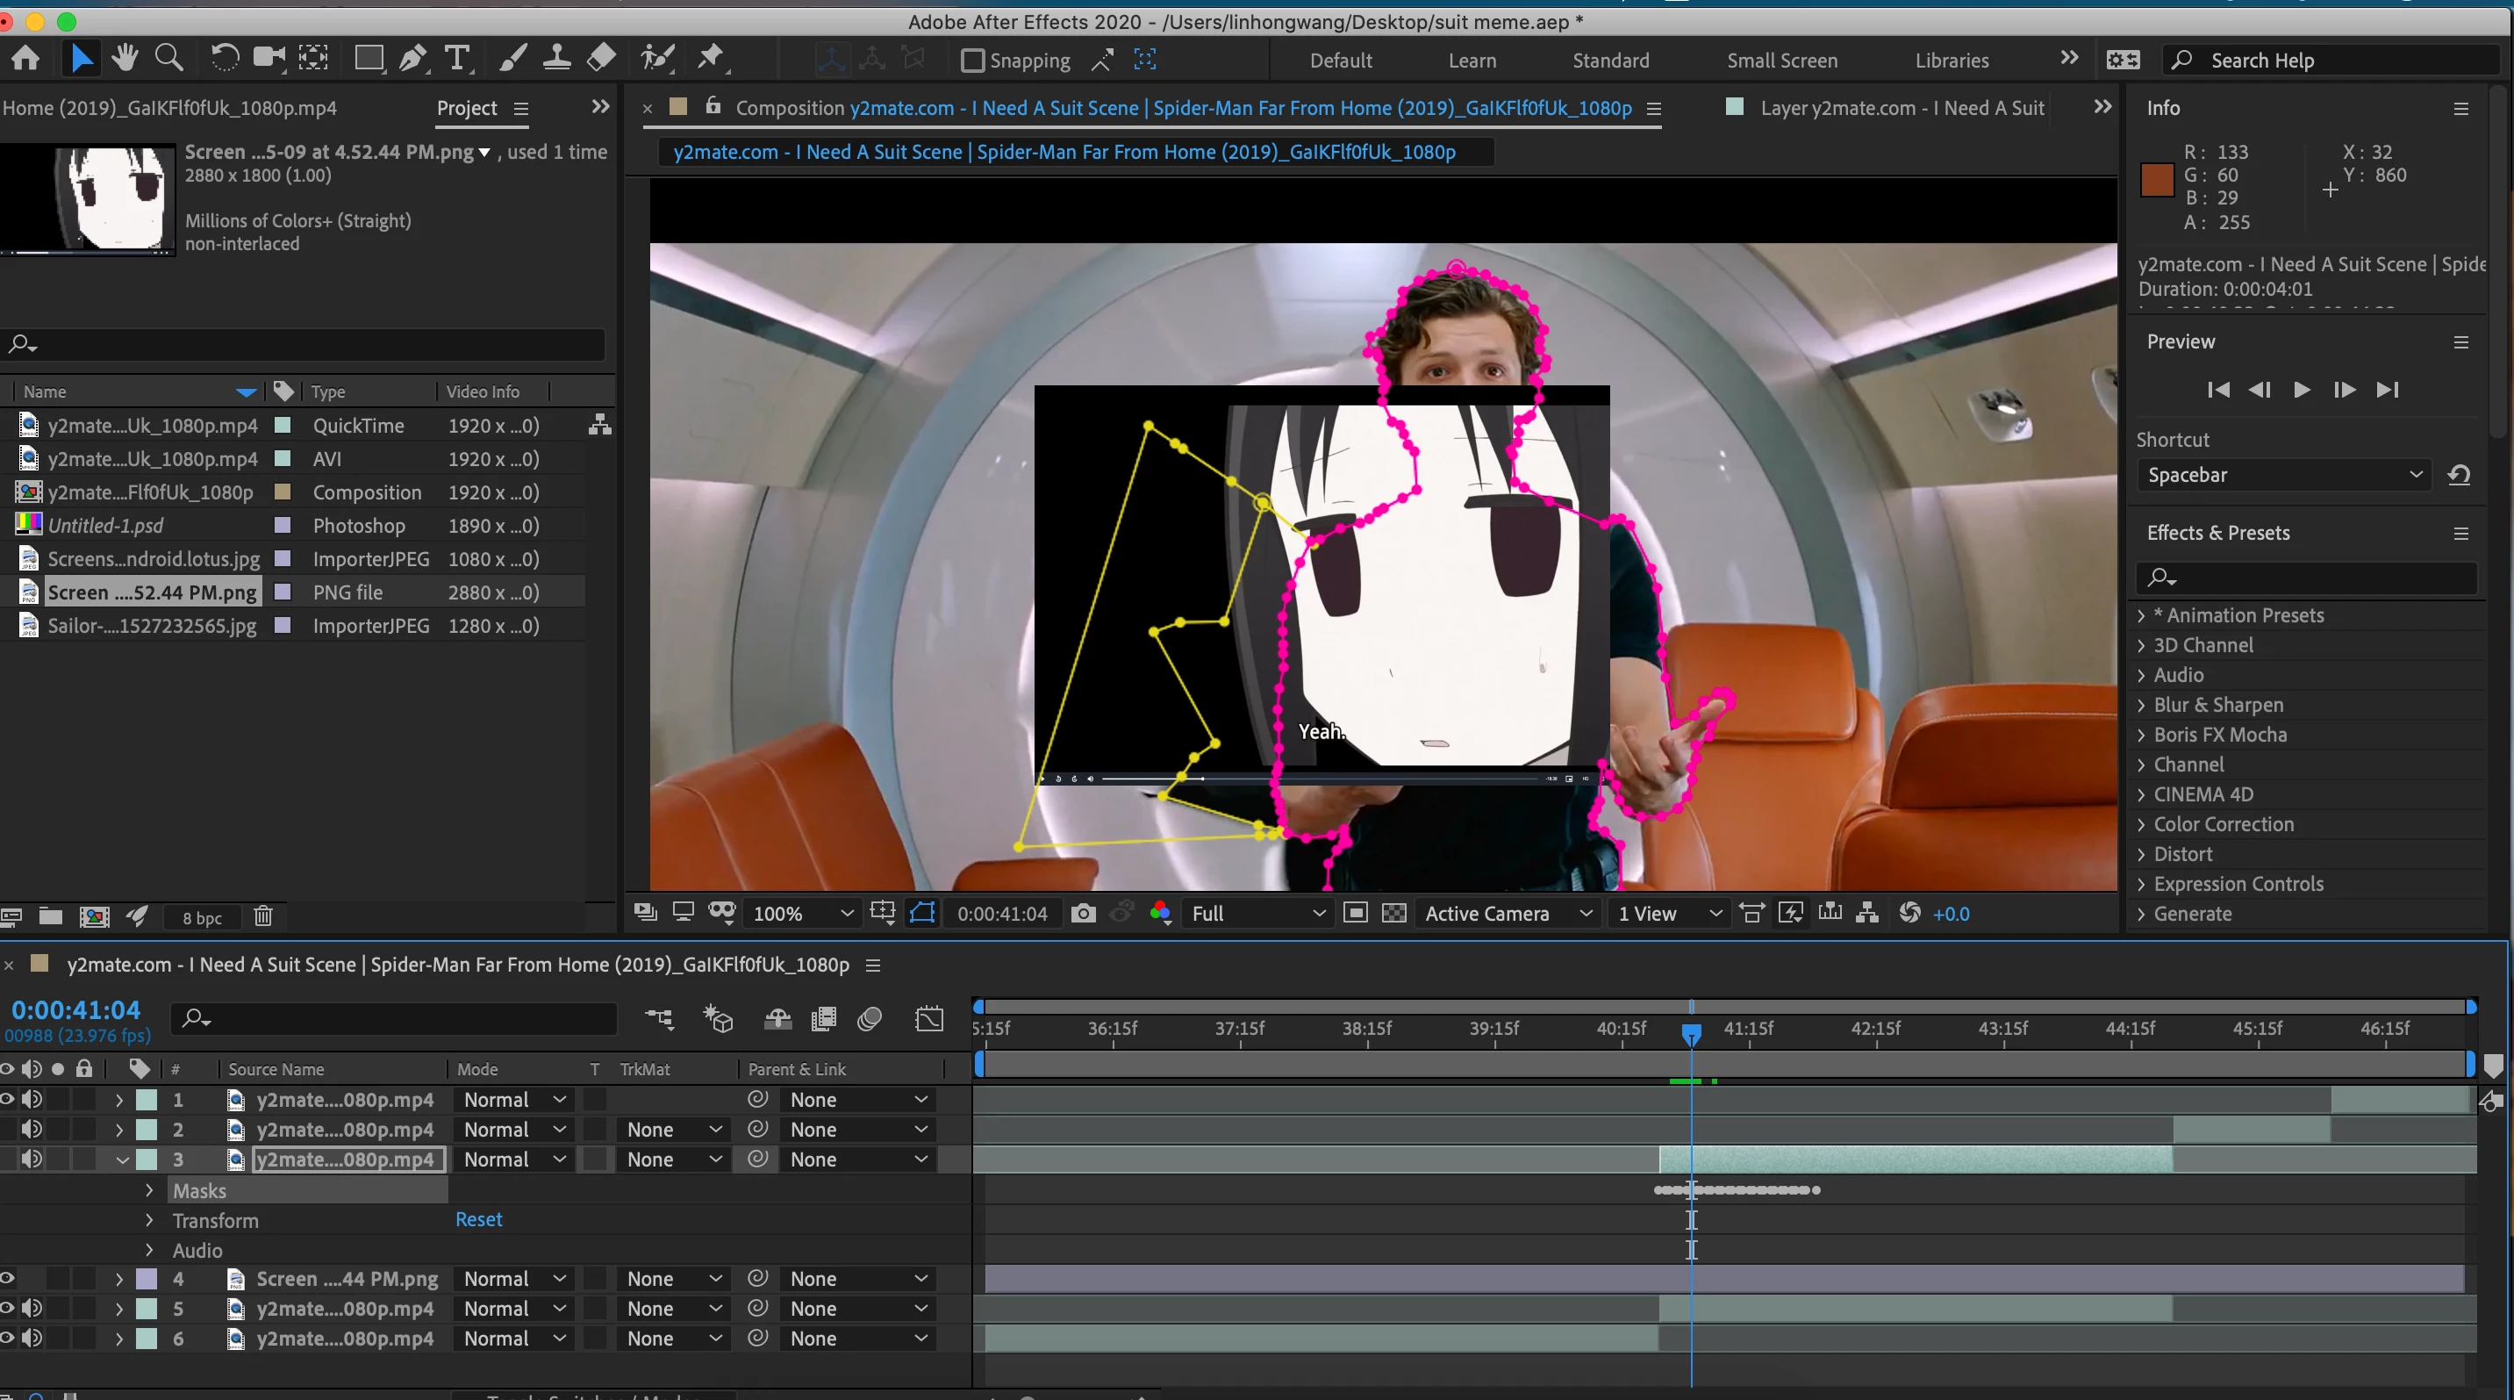Pick the Zoom magnifier tool

tap(168, 60)
